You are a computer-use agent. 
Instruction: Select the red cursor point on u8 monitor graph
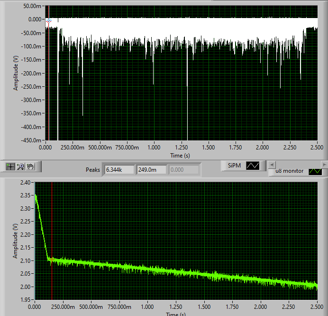click(x=52, y=259)
